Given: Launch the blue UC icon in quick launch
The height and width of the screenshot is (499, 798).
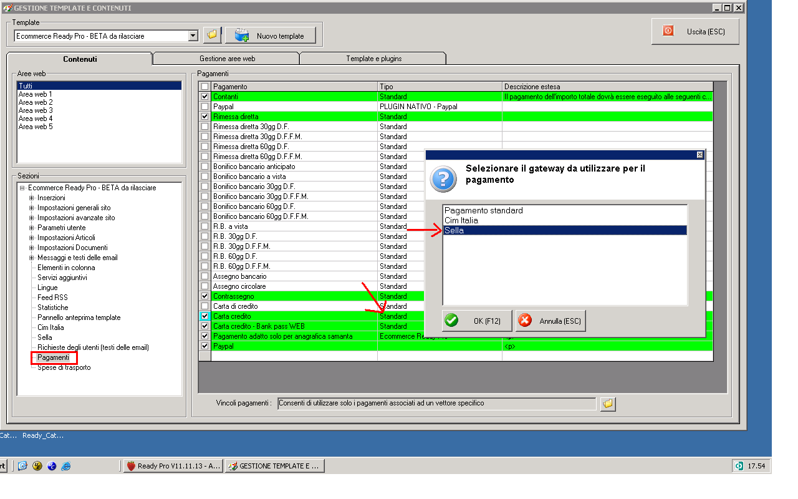Looking at the screenshot, I should click(x=52, y=466).
